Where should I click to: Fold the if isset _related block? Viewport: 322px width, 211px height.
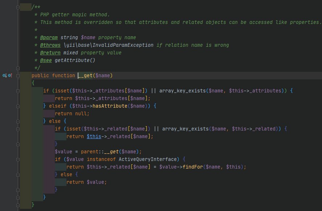pos(18,129)
